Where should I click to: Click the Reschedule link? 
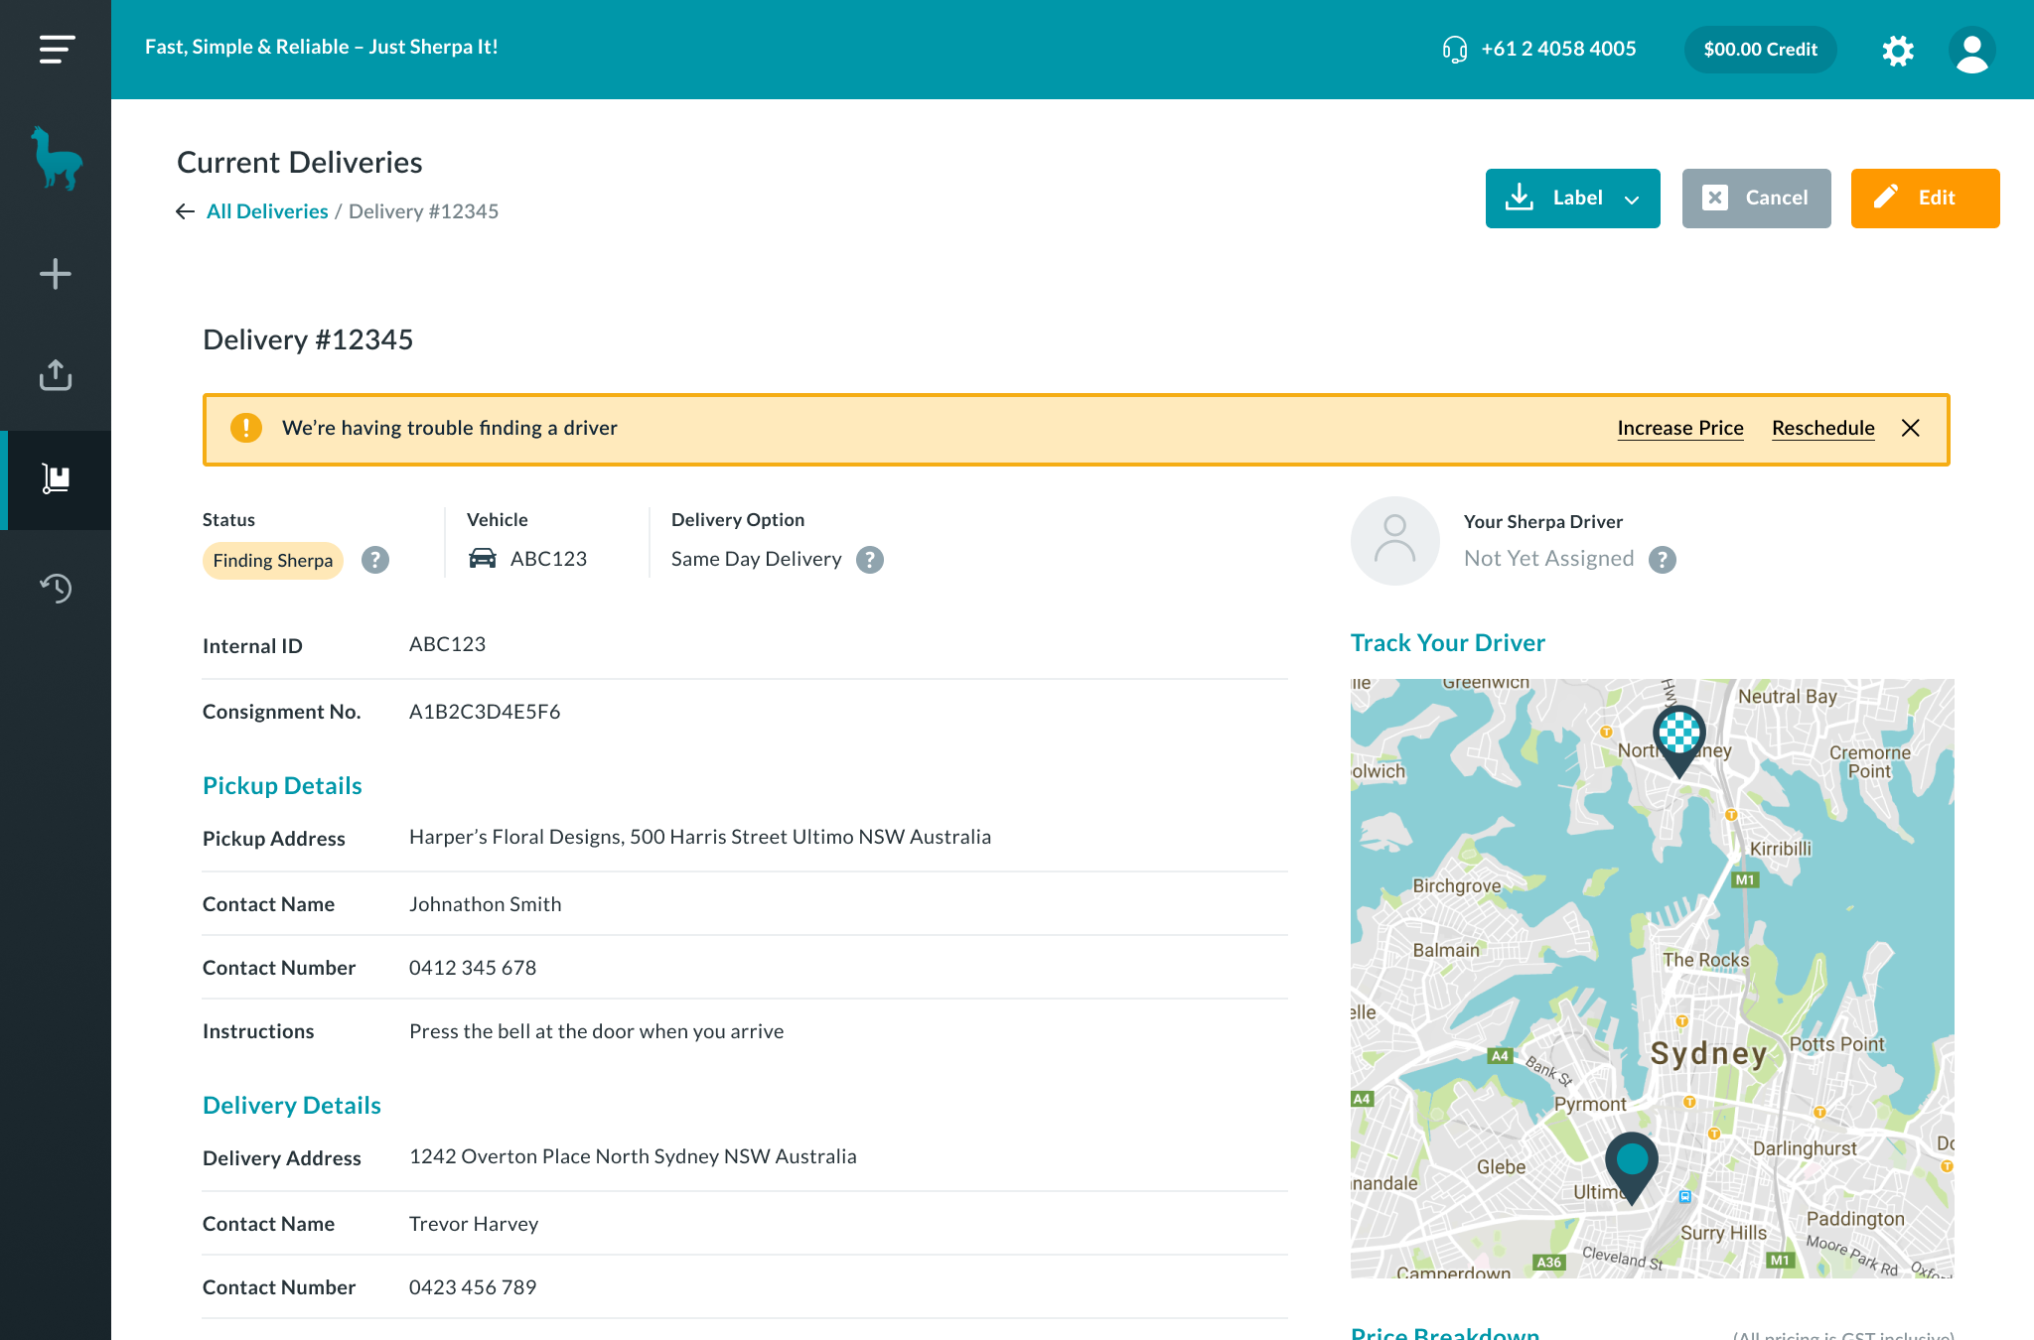click(x=1823, y=428)
